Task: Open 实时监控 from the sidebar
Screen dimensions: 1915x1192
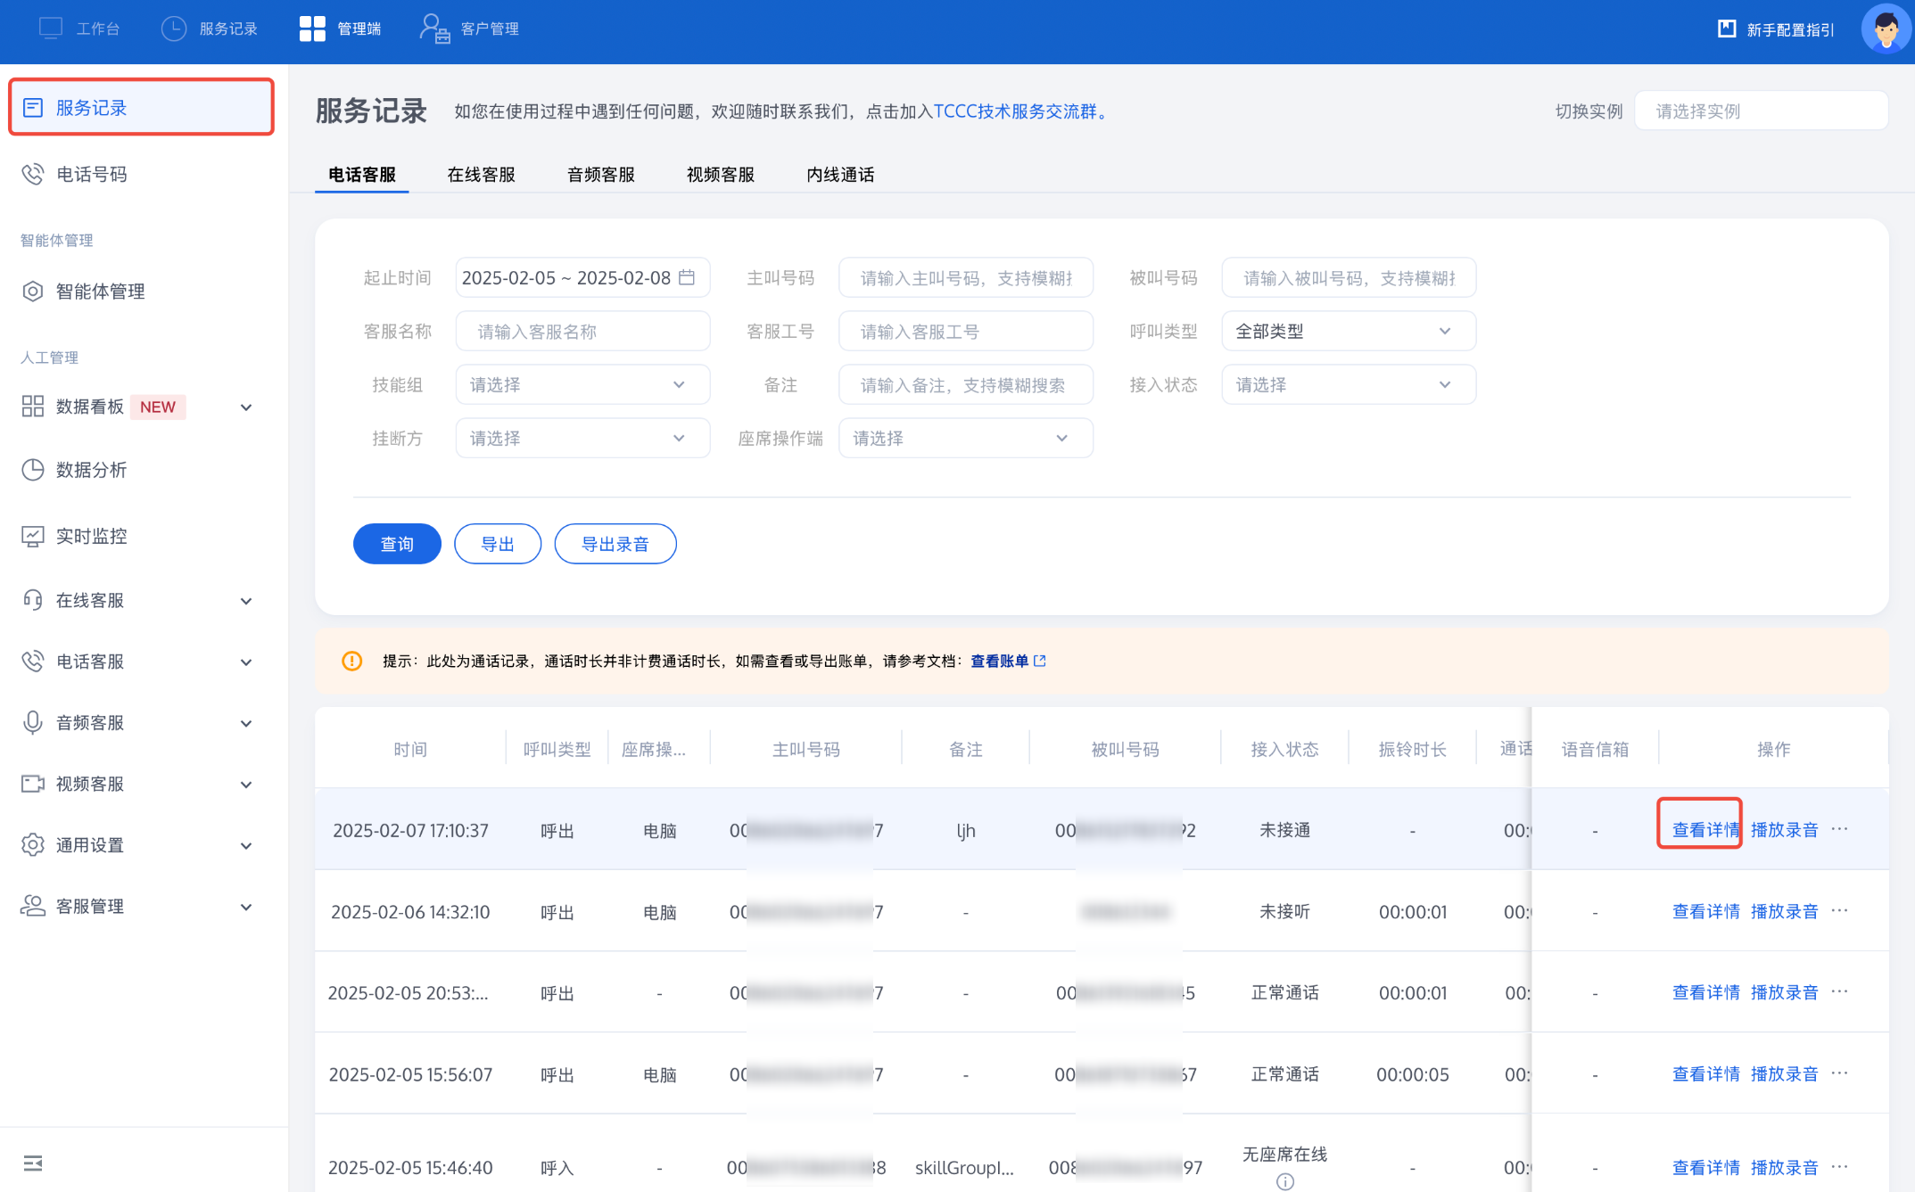Action: pyautogui.click(x=91, y=536)
